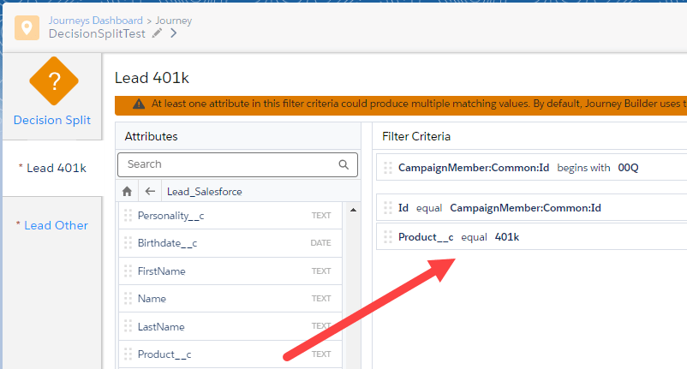The height and width of the screenshot is (369, 687).
Task: Select the Product__c attribute in the list
Action: click(x=164, y=354)
